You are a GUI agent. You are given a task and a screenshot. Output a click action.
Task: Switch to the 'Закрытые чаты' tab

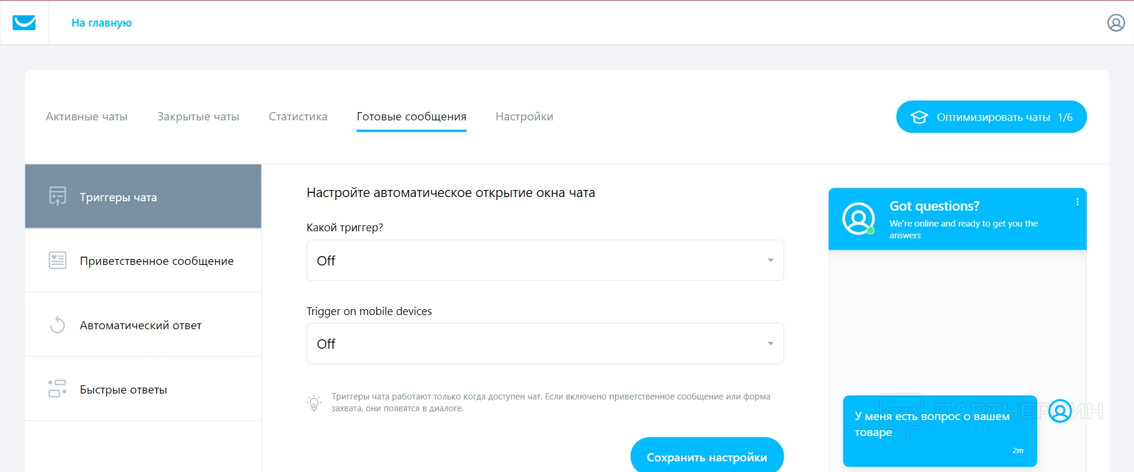point(198,117)
